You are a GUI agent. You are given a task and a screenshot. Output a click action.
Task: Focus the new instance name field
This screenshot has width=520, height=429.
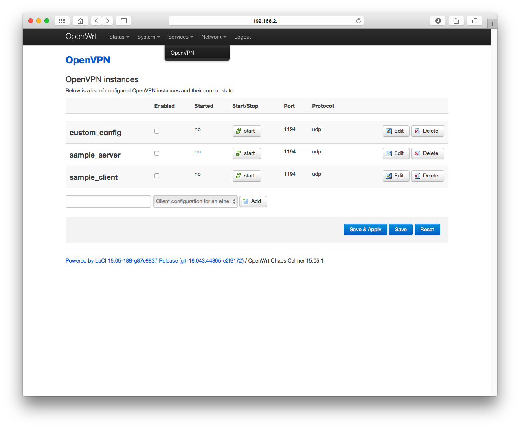point(108,201)
